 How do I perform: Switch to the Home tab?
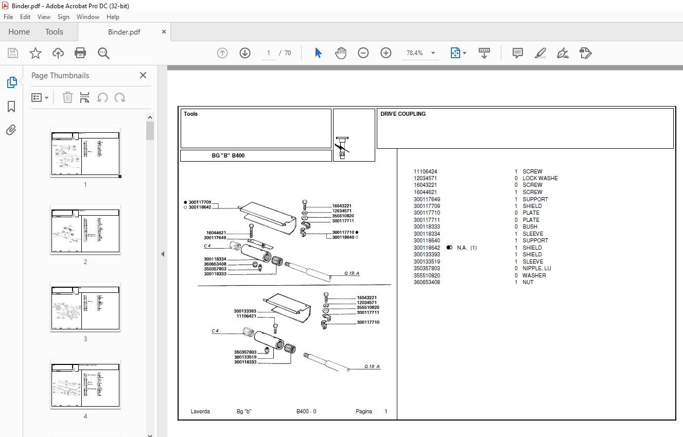point(19,32)
